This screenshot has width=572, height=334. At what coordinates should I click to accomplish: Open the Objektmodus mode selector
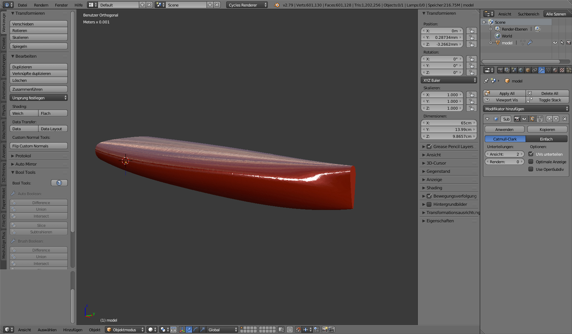click(125, 330)
